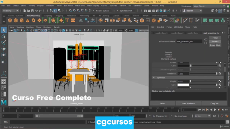This screenshot has height=129, width=230.
Task: Click the MEL command line input
Action: tap(48, 122)
